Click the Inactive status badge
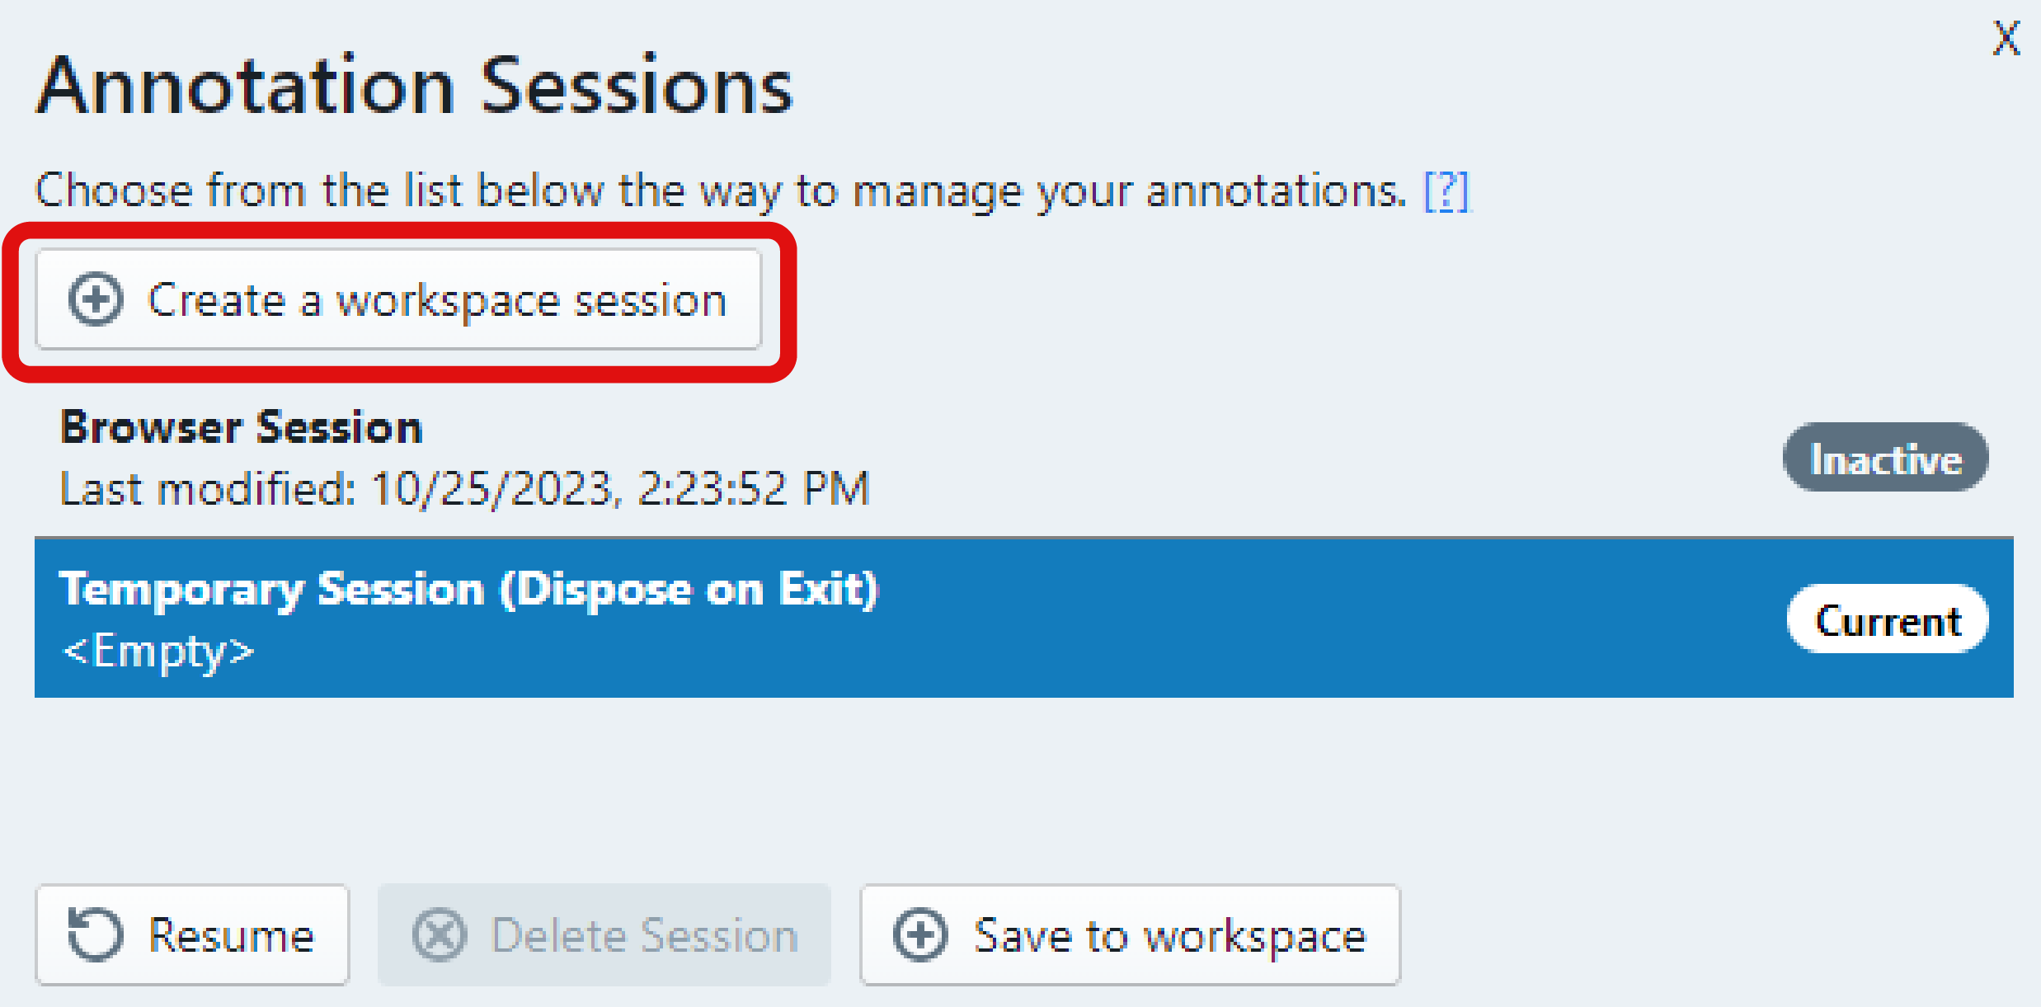The height and width of the screenshot is (1007, 2041). tap(1885, 458)
